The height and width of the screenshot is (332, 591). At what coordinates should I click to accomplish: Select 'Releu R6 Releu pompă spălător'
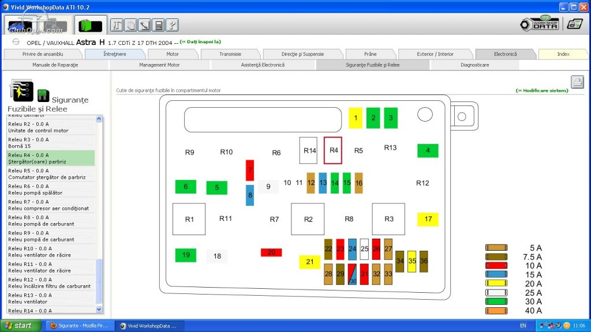51,189
